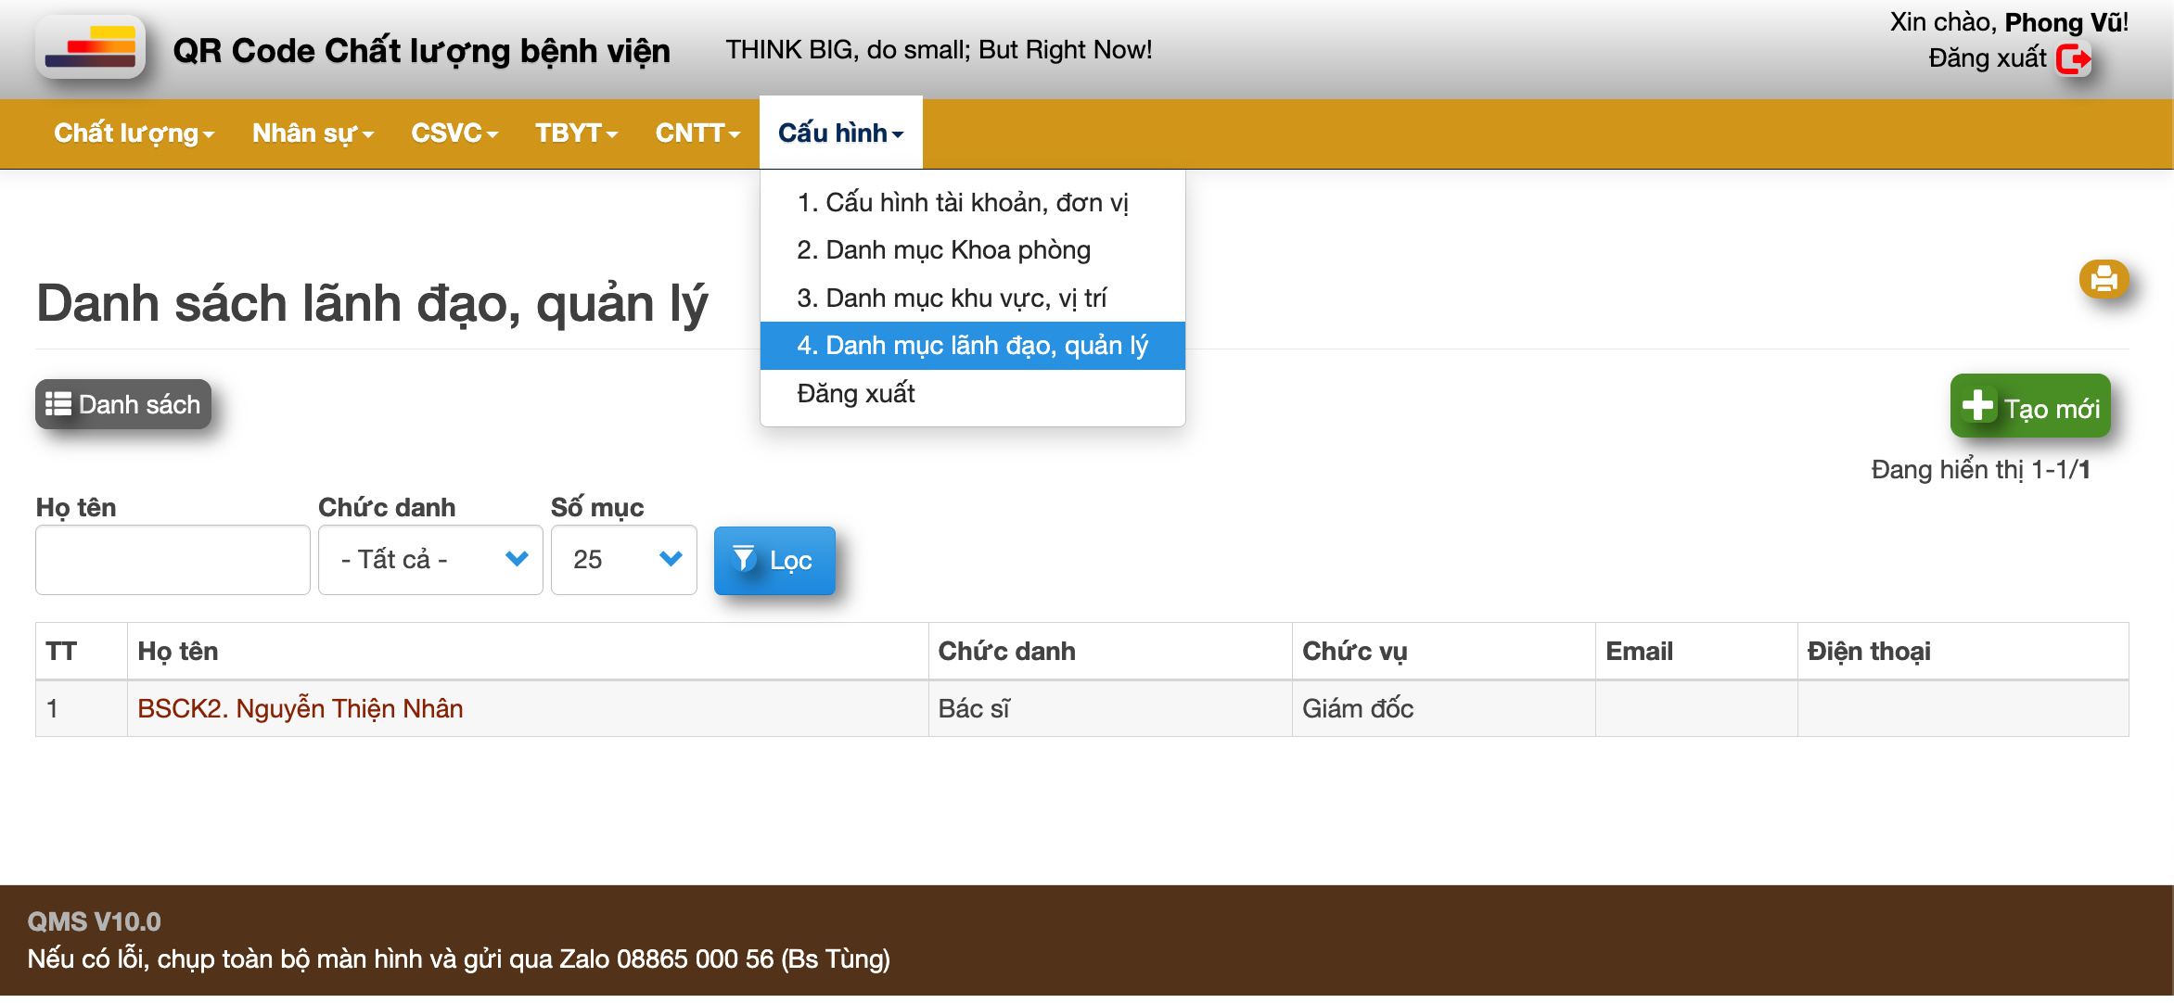Expand the Nhân sự menu
The width and height of the screenshot is (2174, 1003).
click(x=313, y=133)
